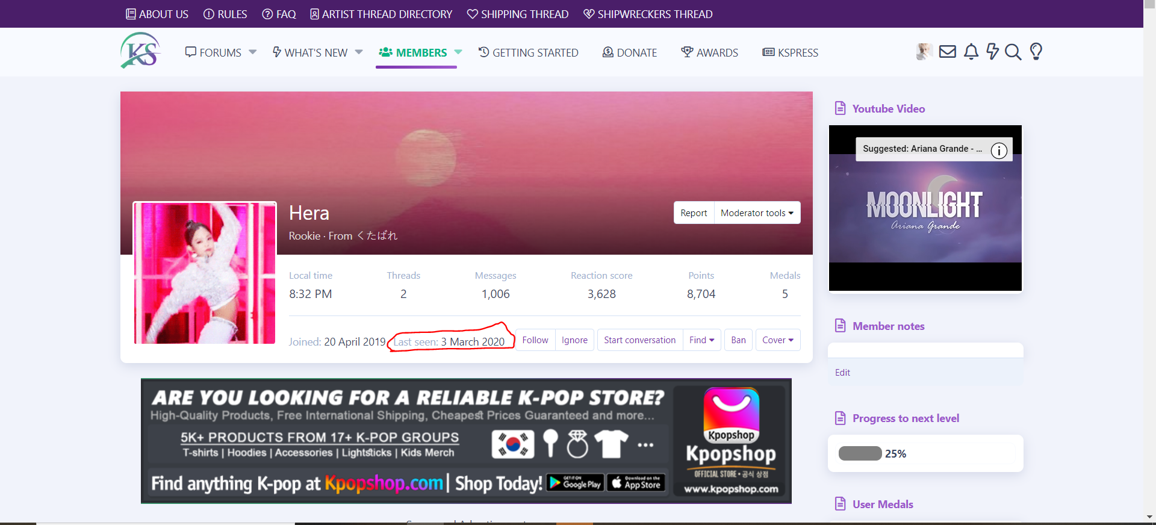Click Hera's profile picture
The height and width of the screenshot is (525, 1156).
coord(205,273)
